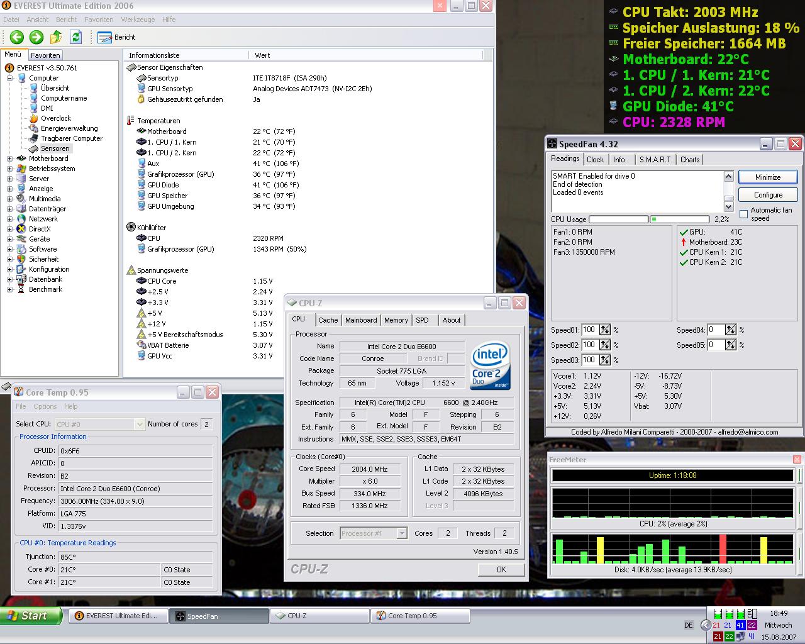Switch to the Favoriten tab in EVEREST
805x644 pixels.
(45, 55)
